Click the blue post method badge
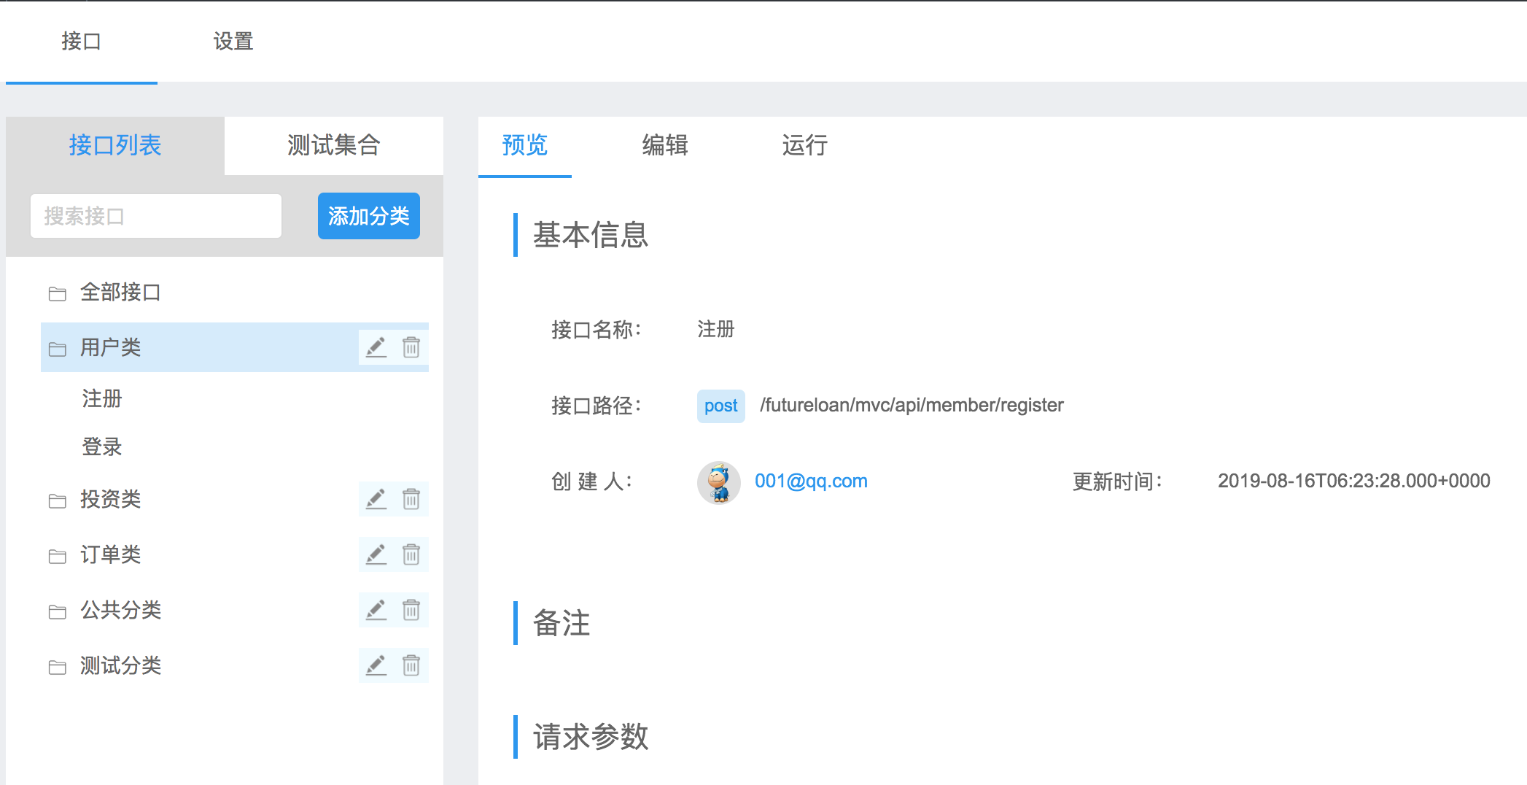The width and height of the screenshot is (1527, 785). [720, 406]
